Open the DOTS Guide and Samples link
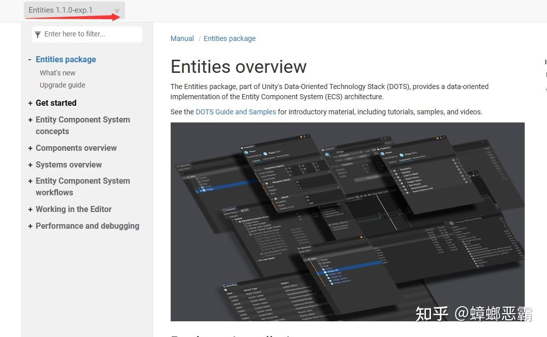This screenshot has height=337, width=547. click(236, 112)
